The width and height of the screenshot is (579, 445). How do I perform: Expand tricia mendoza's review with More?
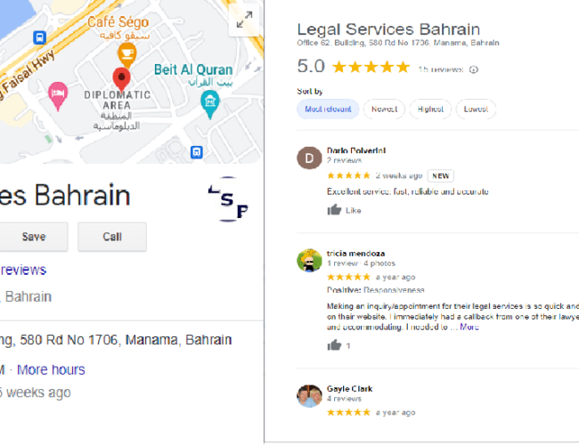point(469,327)
